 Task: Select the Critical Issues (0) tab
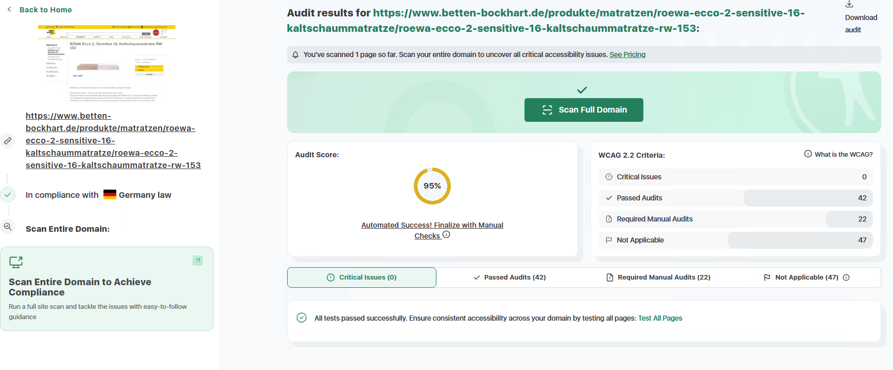pyautogui.click(x=362, y=277)
